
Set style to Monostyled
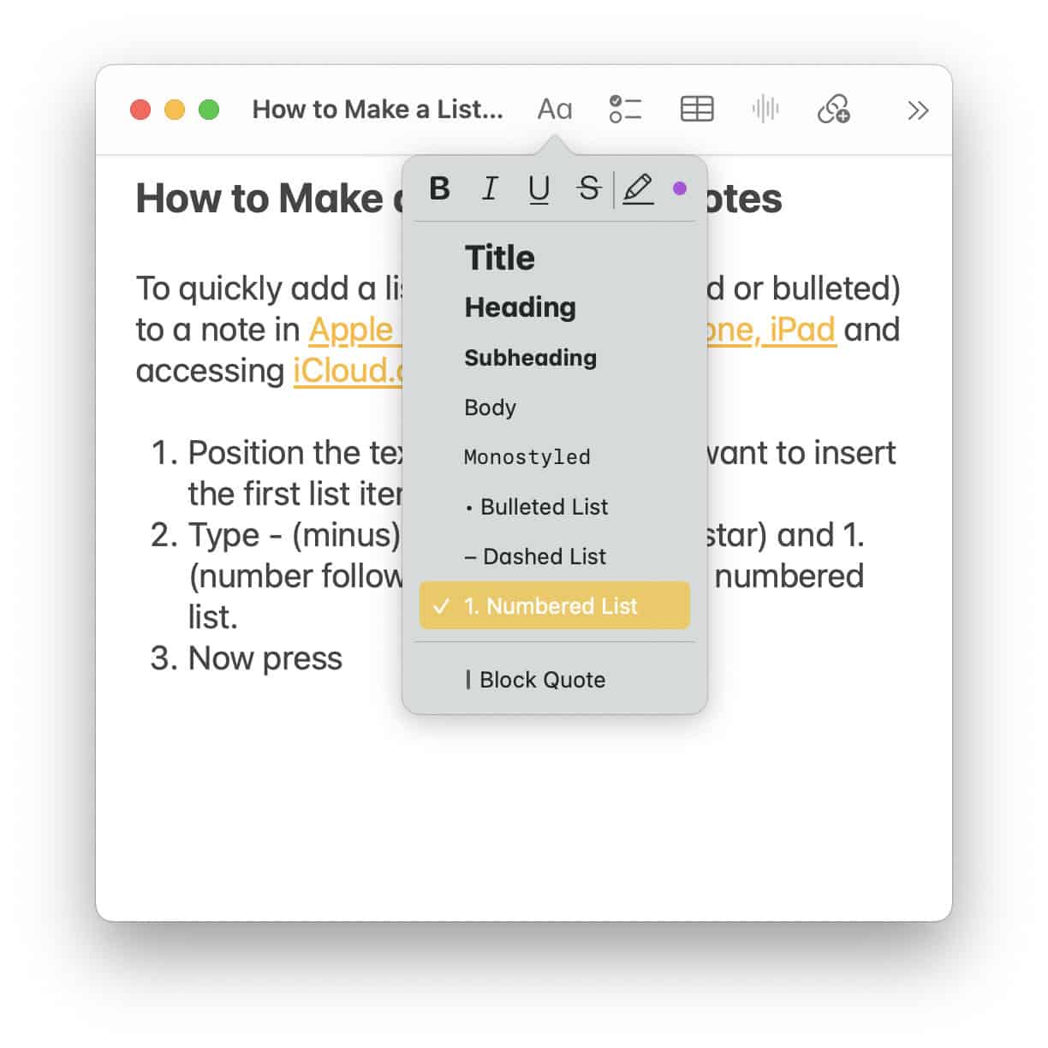pos(527,456)
